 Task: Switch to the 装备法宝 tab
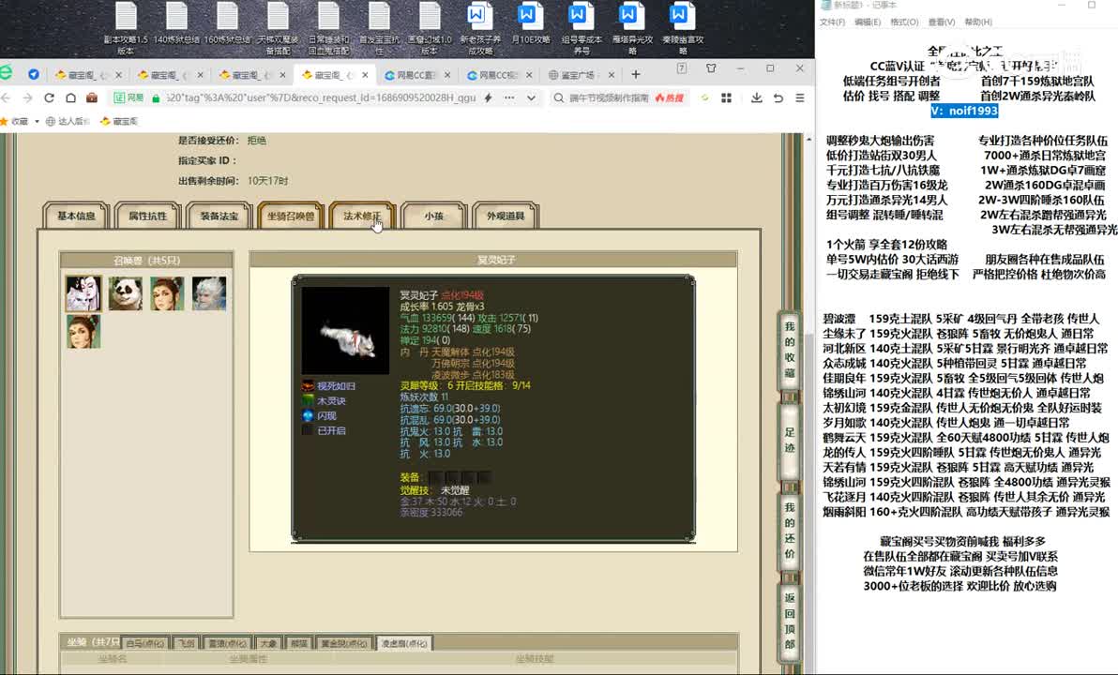click(219, 216)
